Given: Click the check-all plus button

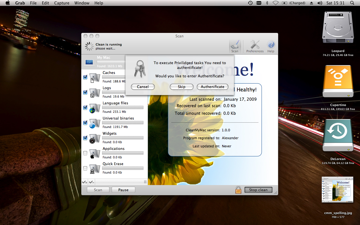Looking at the screenshot, I should (85, 182).
